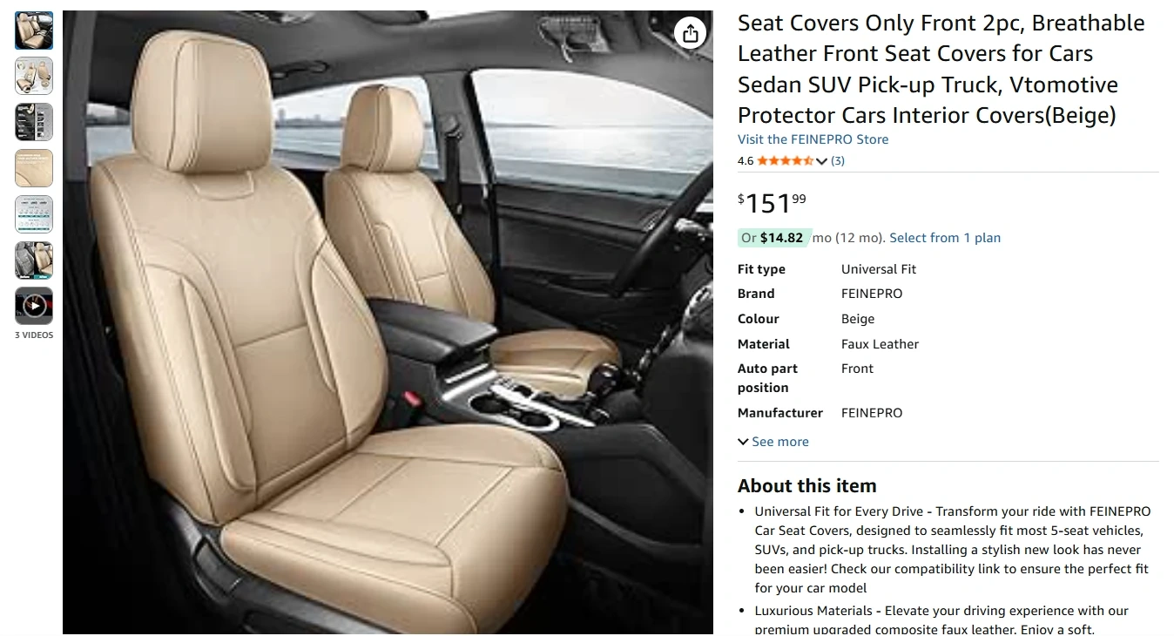Click the 4.6 star rating icons
This screenshot has height=636, width=1174.
point(785,161)
